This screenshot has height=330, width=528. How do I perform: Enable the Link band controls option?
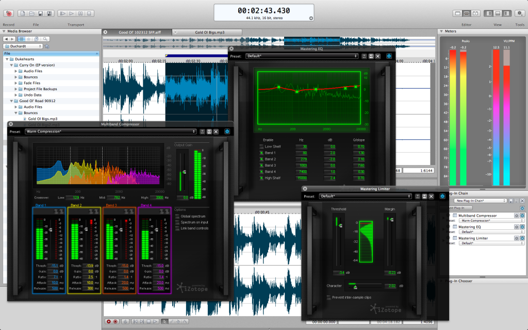point(177,228)
